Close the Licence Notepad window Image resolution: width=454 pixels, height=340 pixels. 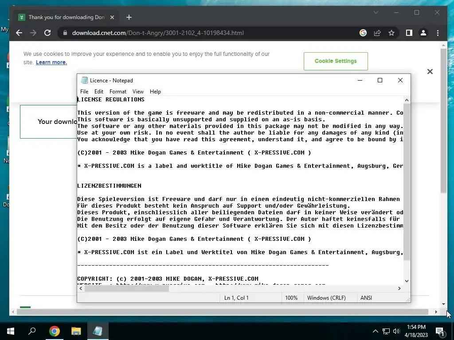[x=400, y=80]
